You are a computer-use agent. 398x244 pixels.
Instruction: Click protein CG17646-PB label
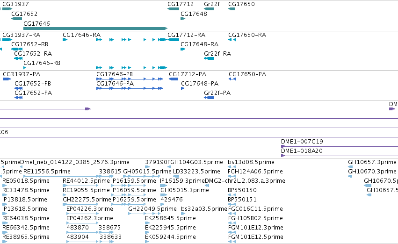click(x=115, y=74)
